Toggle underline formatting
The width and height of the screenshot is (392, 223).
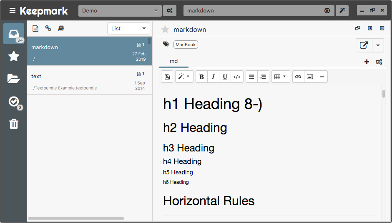click(225, 77)
